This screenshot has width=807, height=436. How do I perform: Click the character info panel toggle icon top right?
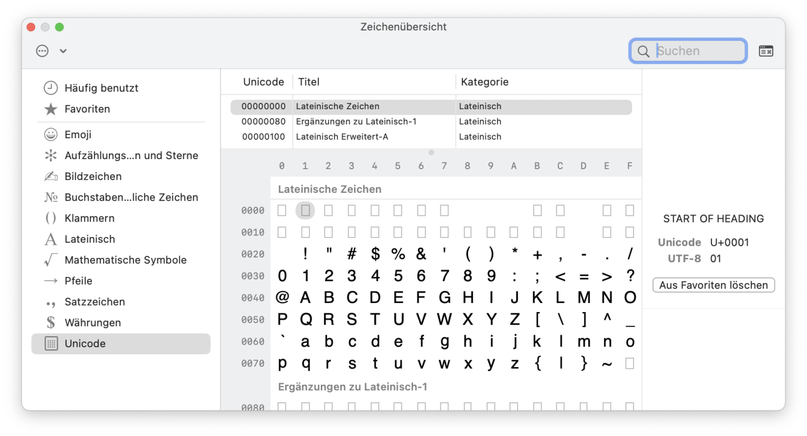[x=765, y=50]
